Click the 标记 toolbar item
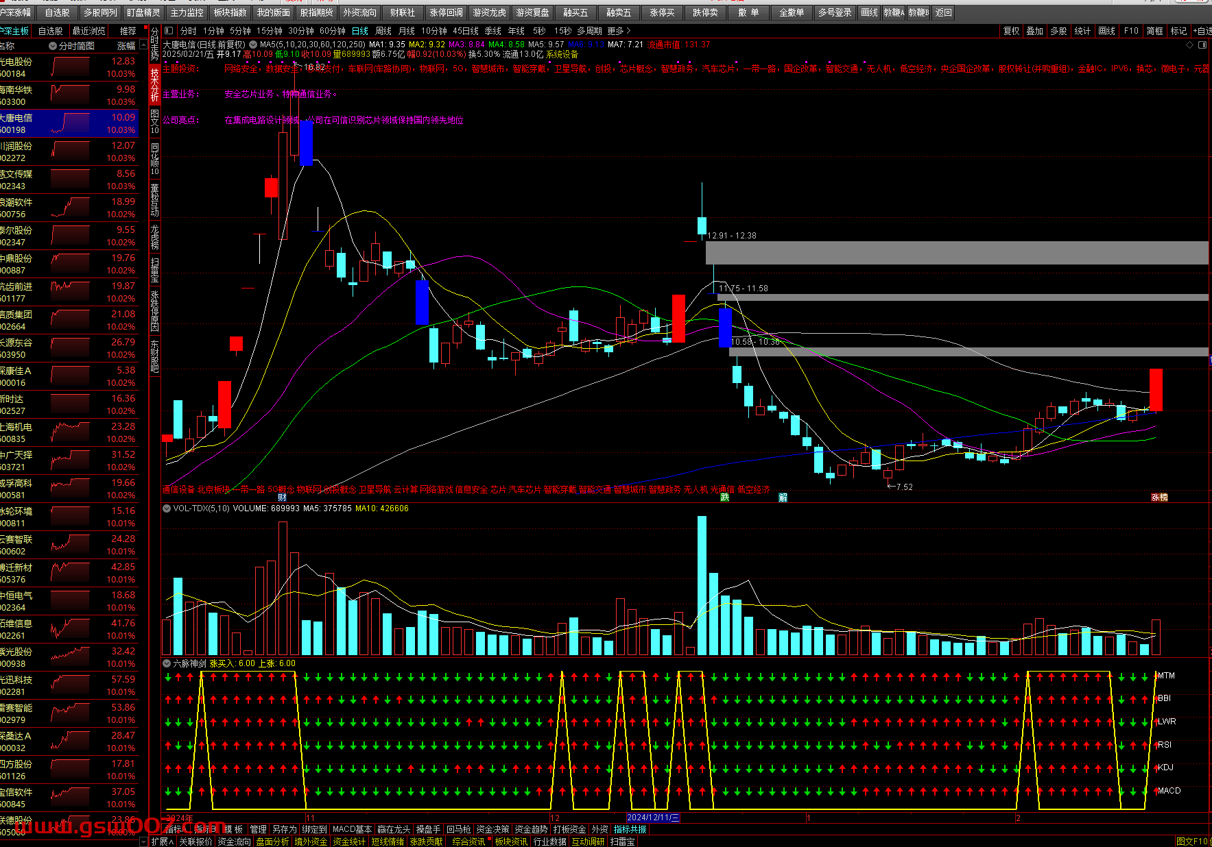This screenshot has width=1212, height=847. coord(1178,31)
